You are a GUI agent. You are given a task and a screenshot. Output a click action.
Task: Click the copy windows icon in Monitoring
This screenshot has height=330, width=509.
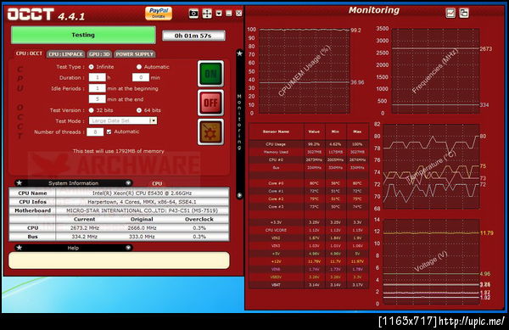coord(464,13)
